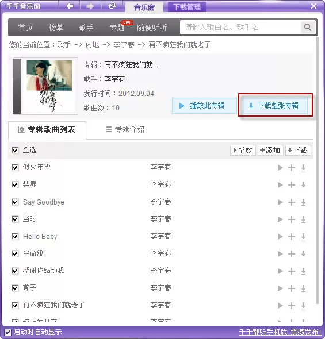The image size is (325, 339).
Task: Play the song 禁界
Action: [x=280, y=185]
